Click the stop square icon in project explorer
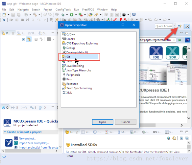 pos(49,39)
